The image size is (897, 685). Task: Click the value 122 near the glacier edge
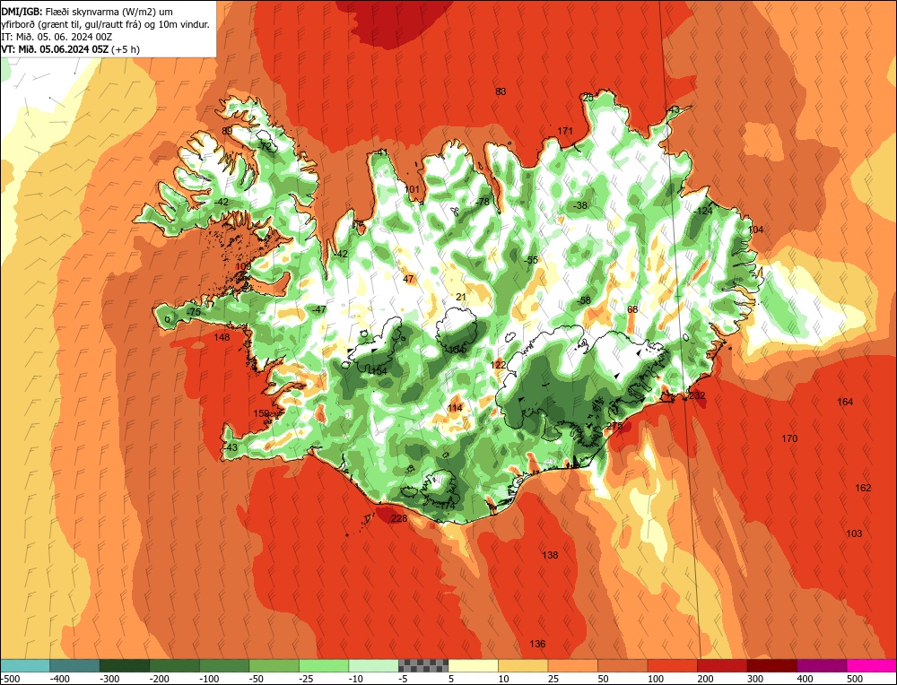(498, 365)
